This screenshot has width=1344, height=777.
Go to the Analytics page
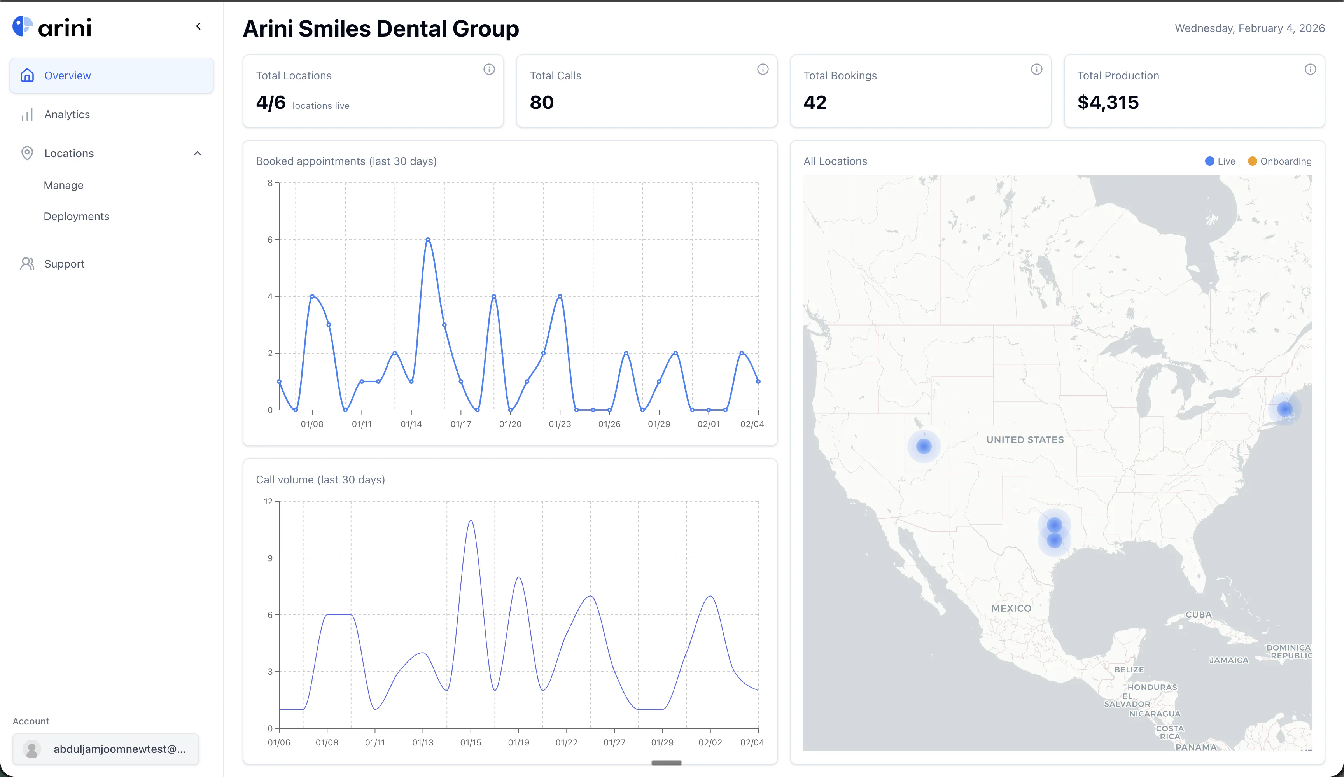tap(112, 115)
